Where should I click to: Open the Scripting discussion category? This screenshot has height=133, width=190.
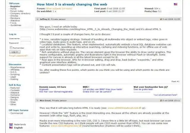point(15,74)
